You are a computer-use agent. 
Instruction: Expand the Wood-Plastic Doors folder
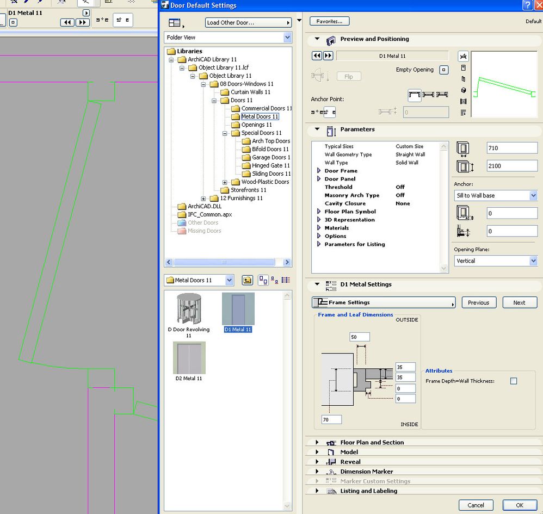pyautogui.click(x=225, y=182)
